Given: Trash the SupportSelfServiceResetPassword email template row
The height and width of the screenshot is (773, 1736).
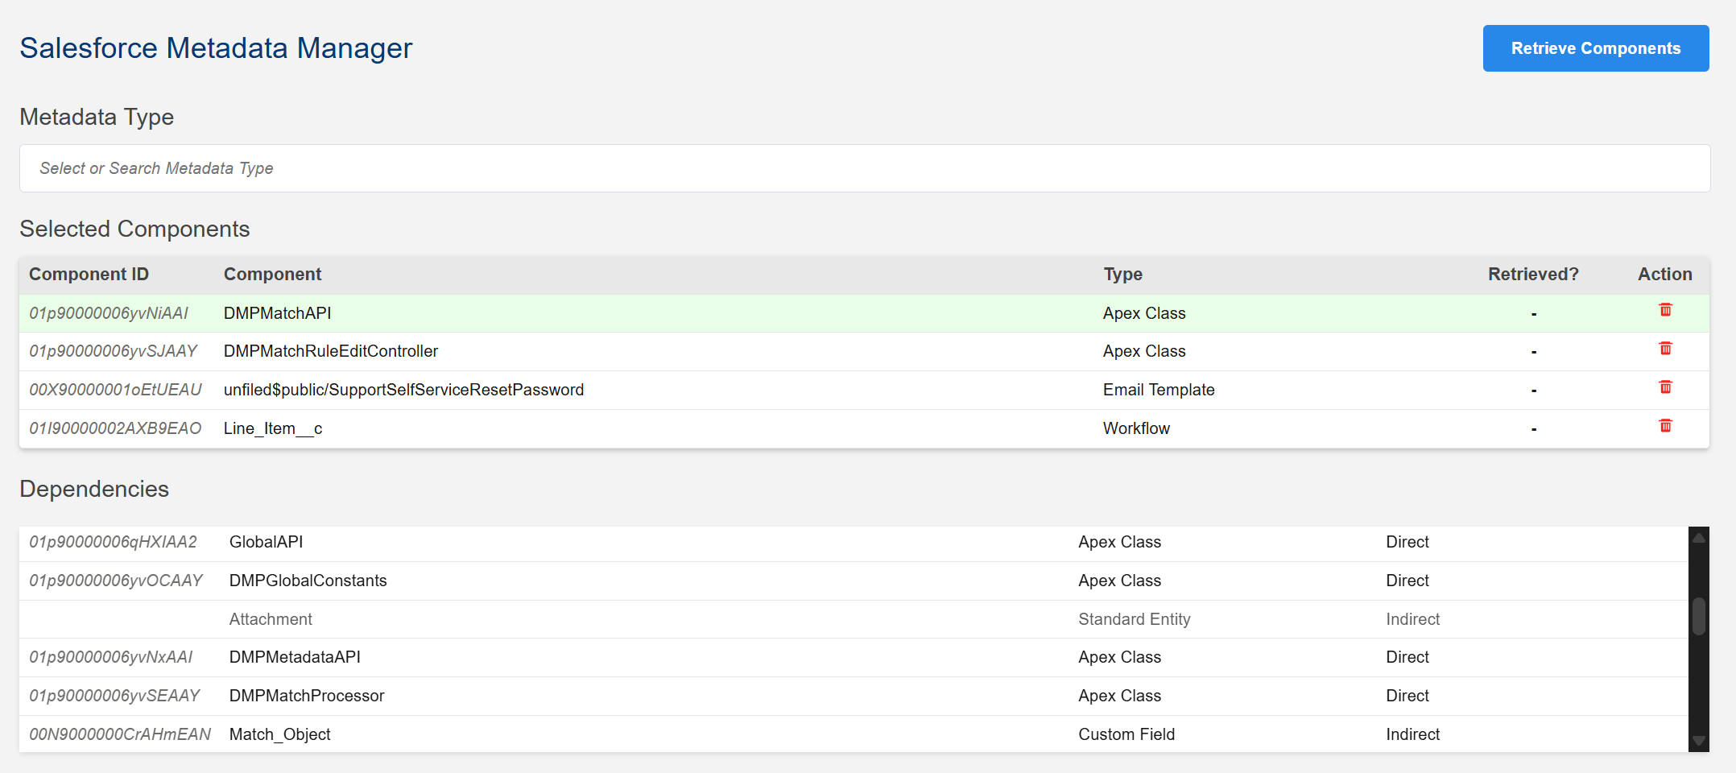Looking at the screenshot, I should 1665,387.
